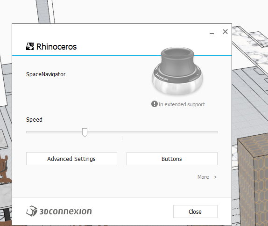Click the Speed slider handle
Image resolution: width=268 pixels, height=226 pixels.
click(85, 132)
